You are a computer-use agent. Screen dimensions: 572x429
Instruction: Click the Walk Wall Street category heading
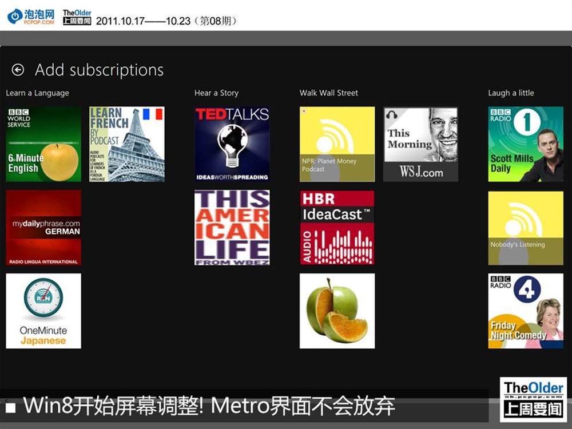[x=329, y=93]
